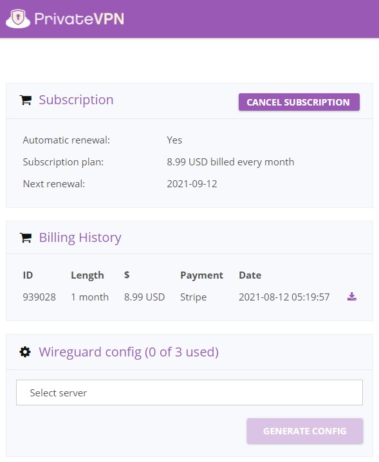Click the Date column header

tap(250, 275)
